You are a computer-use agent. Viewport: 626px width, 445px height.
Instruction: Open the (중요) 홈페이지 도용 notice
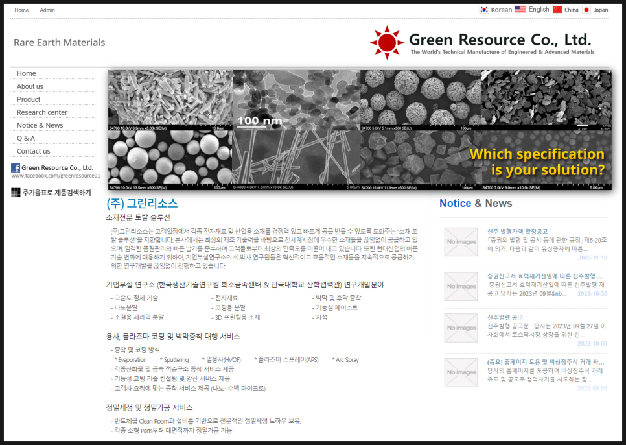pos(546,362)
